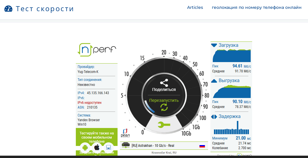Image resolution: width=308 pixels, height=158 pixels.
Task: Click the server rack icon
Action: [x=125, y=145]
